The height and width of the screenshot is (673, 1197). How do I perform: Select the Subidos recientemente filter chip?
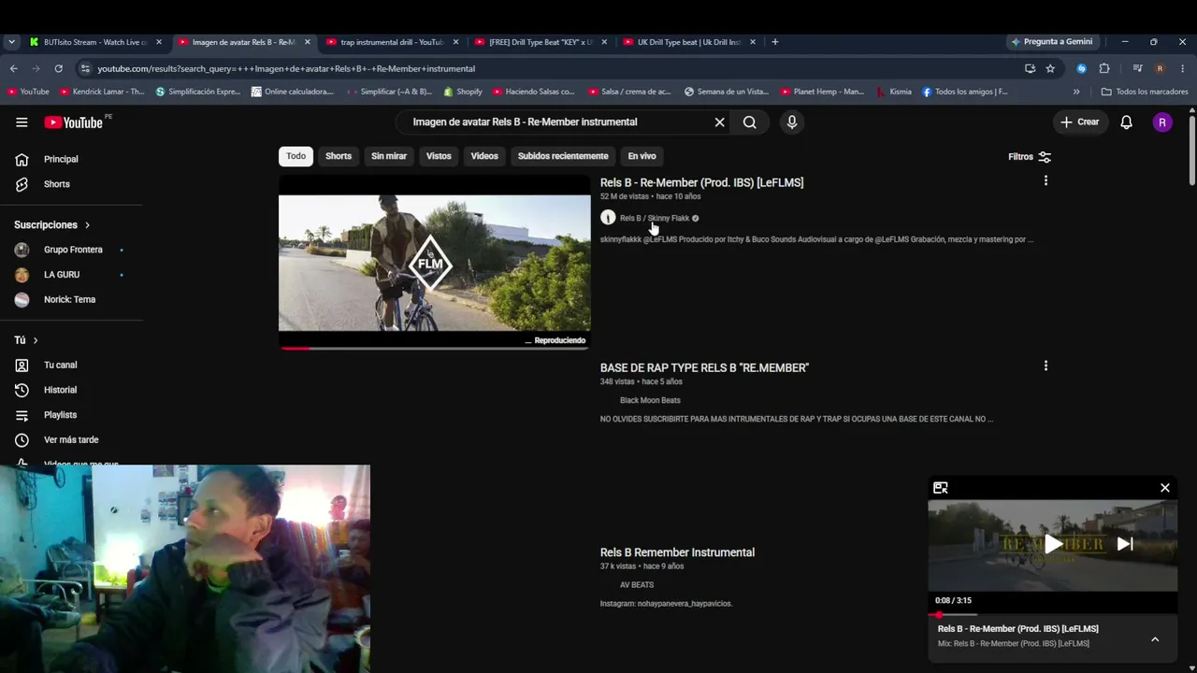563,156
